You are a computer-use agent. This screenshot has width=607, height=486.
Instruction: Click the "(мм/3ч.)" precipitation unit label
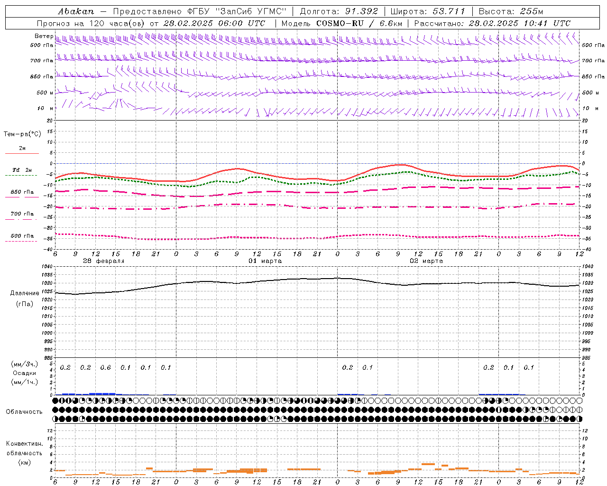[25, 364]
